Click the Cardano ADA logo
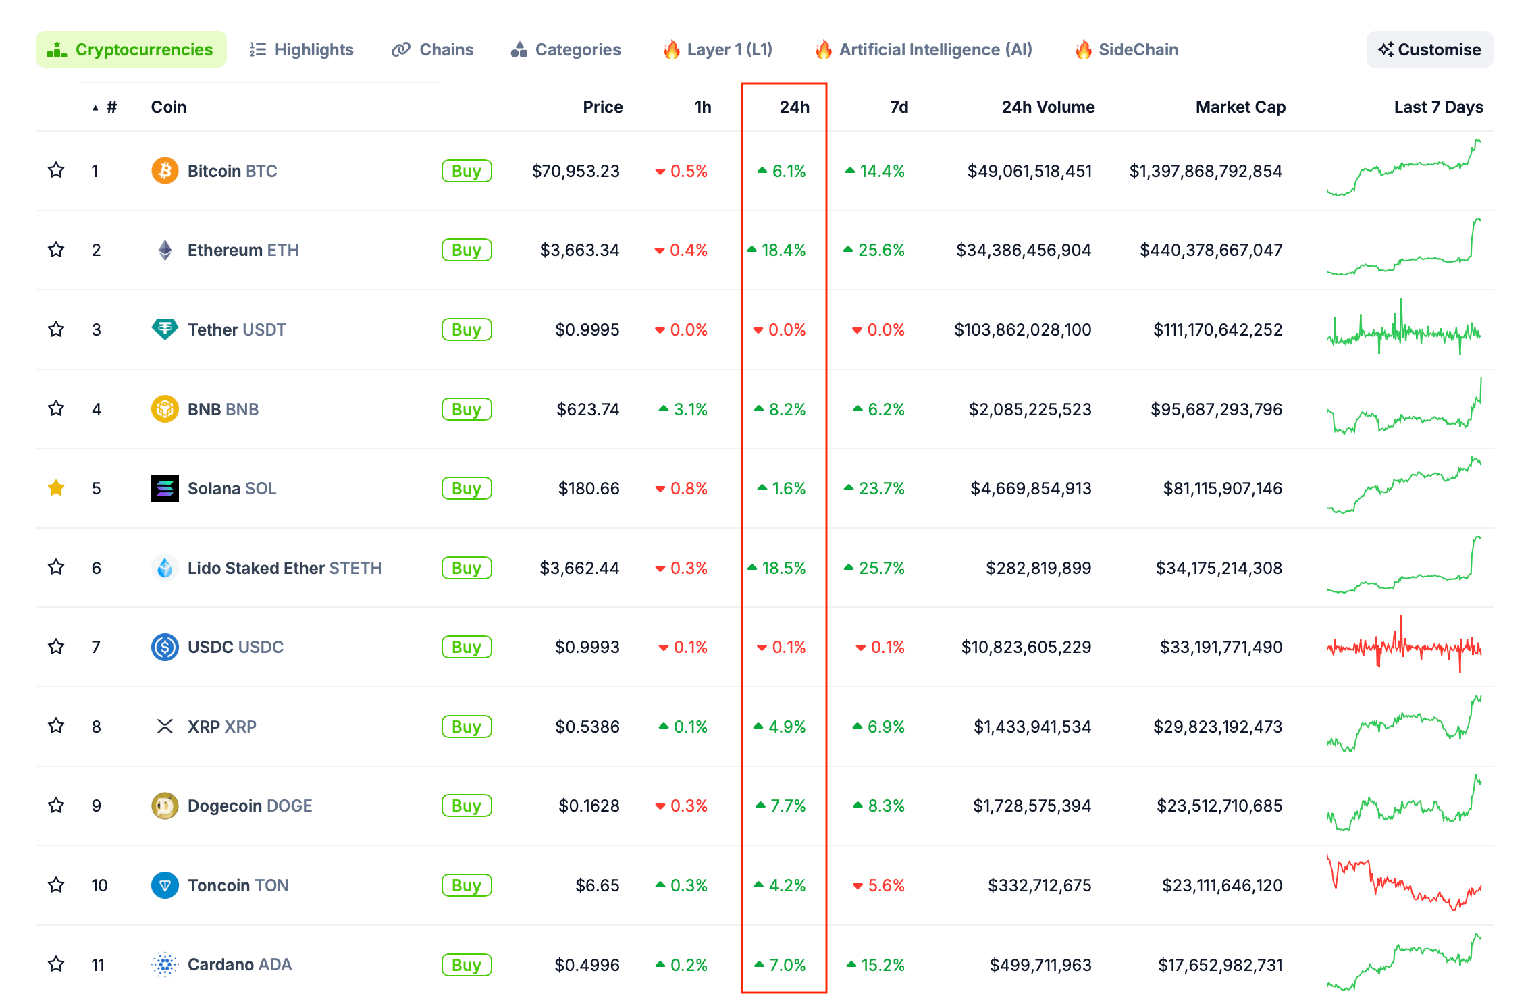Viewport: 1530px width, 1002px height. (x=165, y=964)
